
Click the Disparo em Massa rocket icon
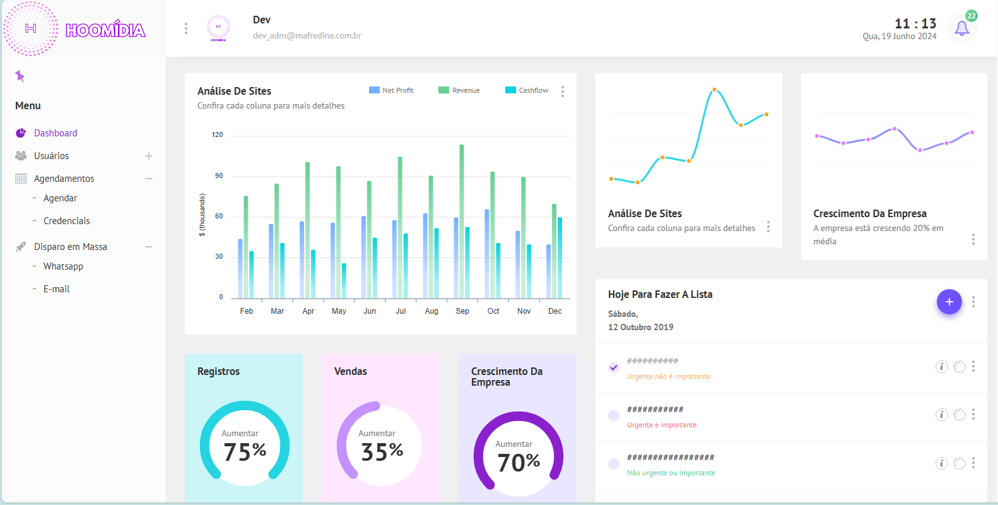[x=21, y=247]
